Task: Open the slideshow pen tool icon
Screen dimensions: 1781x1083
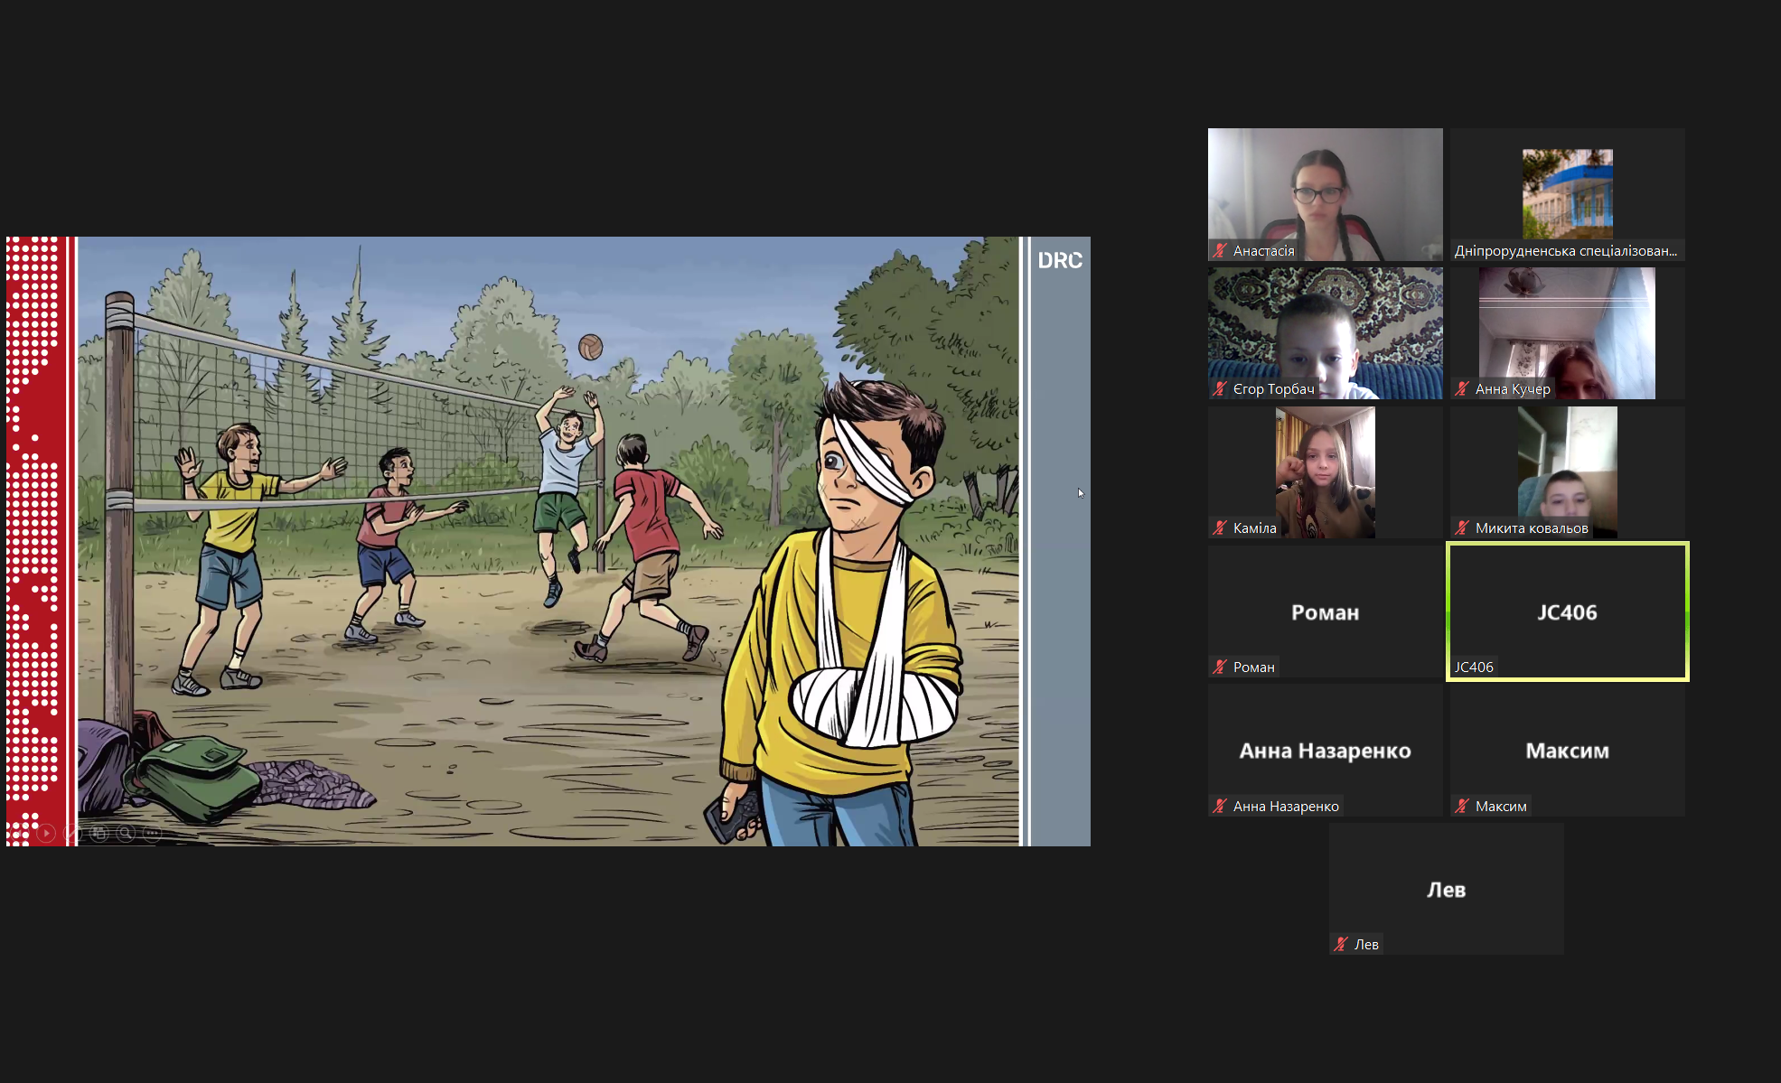Action: point(72,833)
